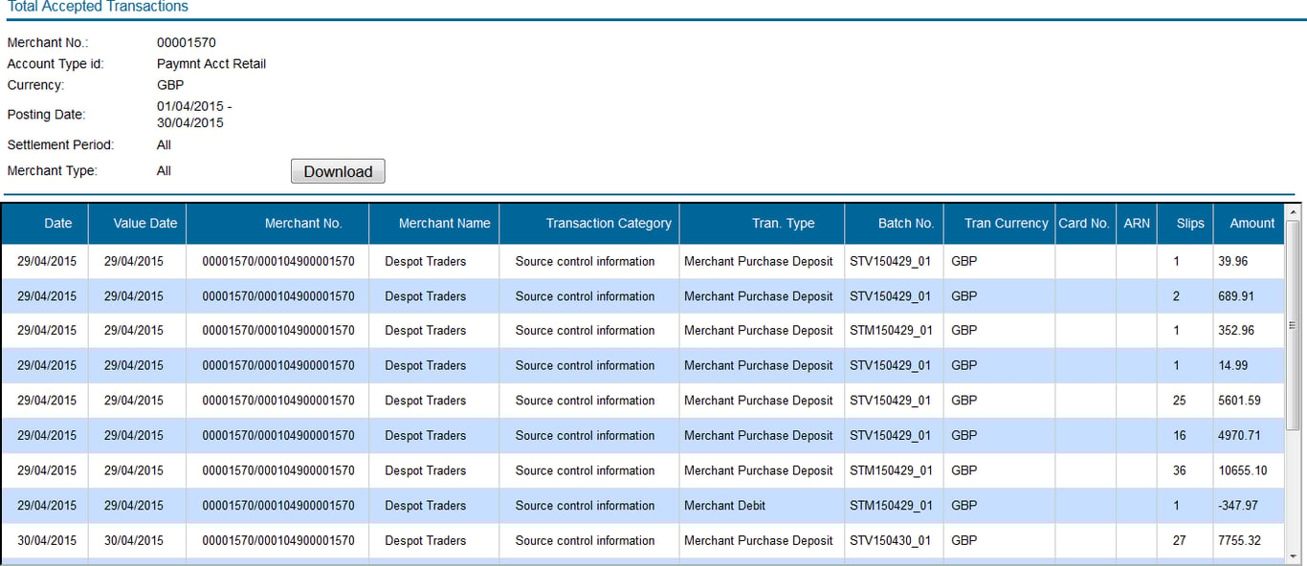Click the Tran Currency column header
1307x566 pixels.
pos(1006,224)
